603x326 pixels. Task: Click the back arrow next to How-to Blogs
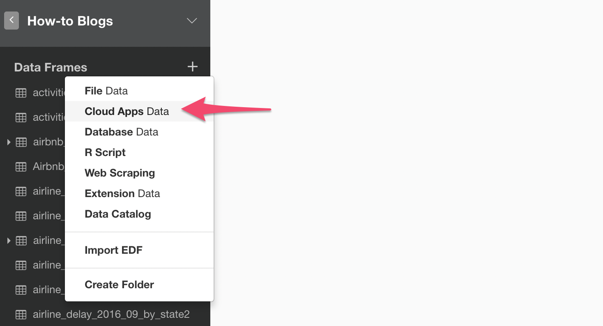pyautogui.click(x=12, y=20)
